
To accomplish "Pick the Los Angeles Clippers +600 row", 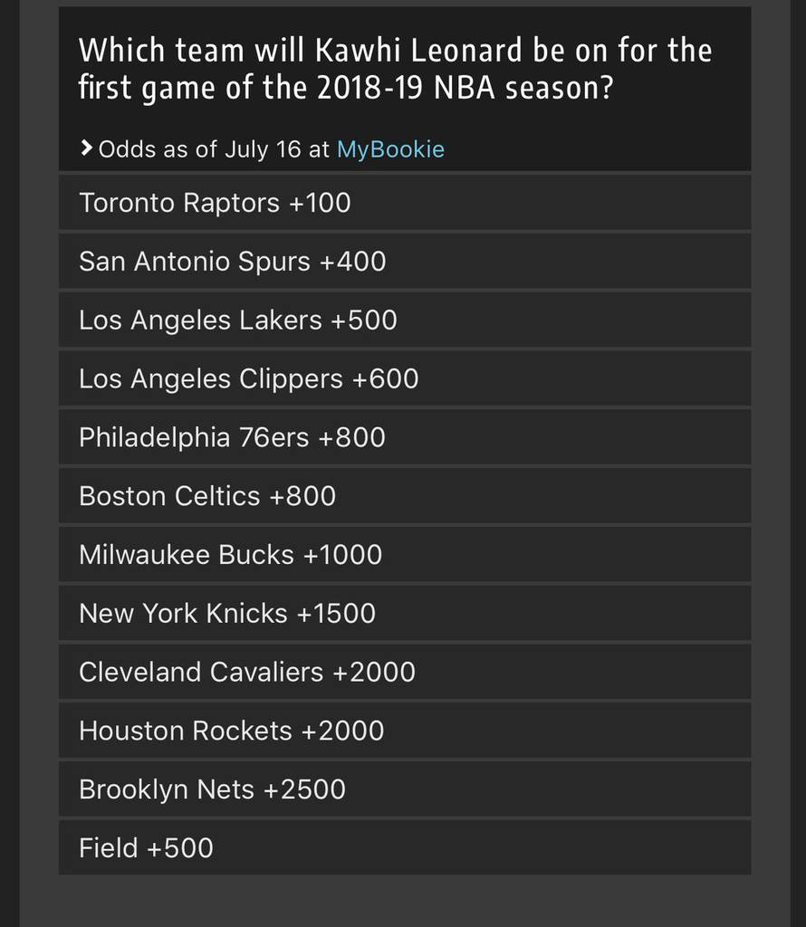I will 404,378.
